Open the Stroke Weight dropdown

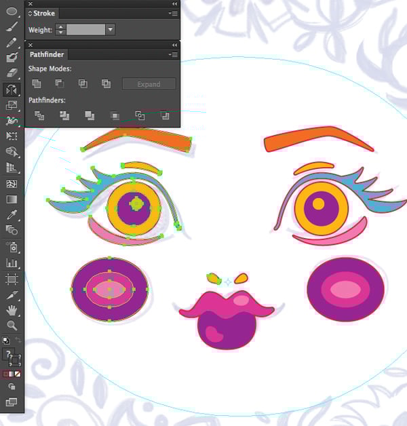pyautogui.click(x=111, y=29)
